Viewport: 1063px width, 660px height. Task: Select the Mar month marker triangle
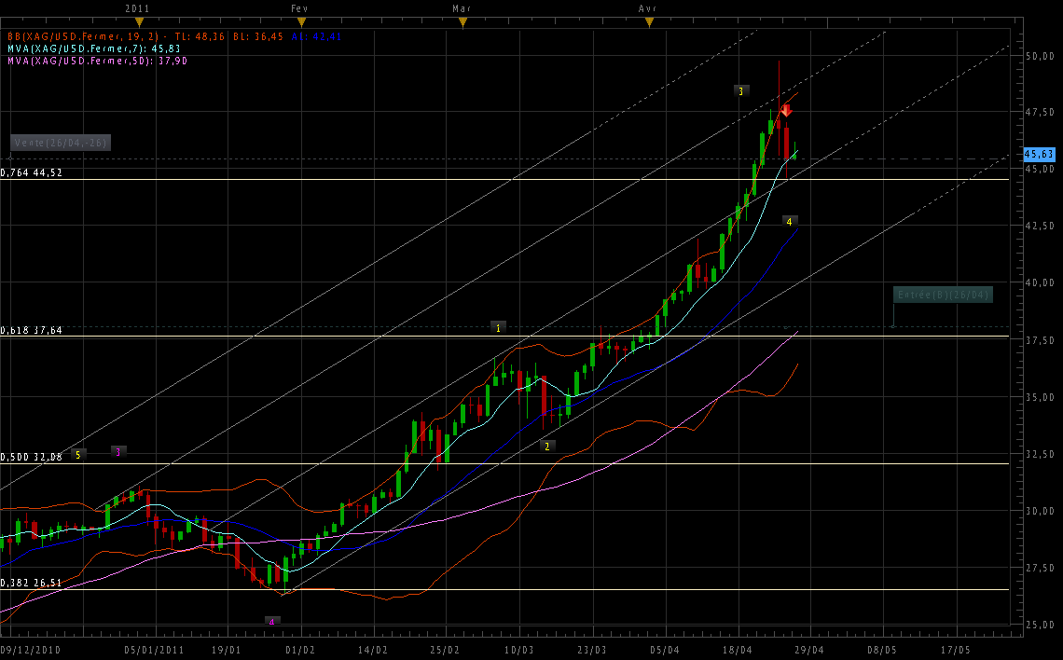pos(462,21)
